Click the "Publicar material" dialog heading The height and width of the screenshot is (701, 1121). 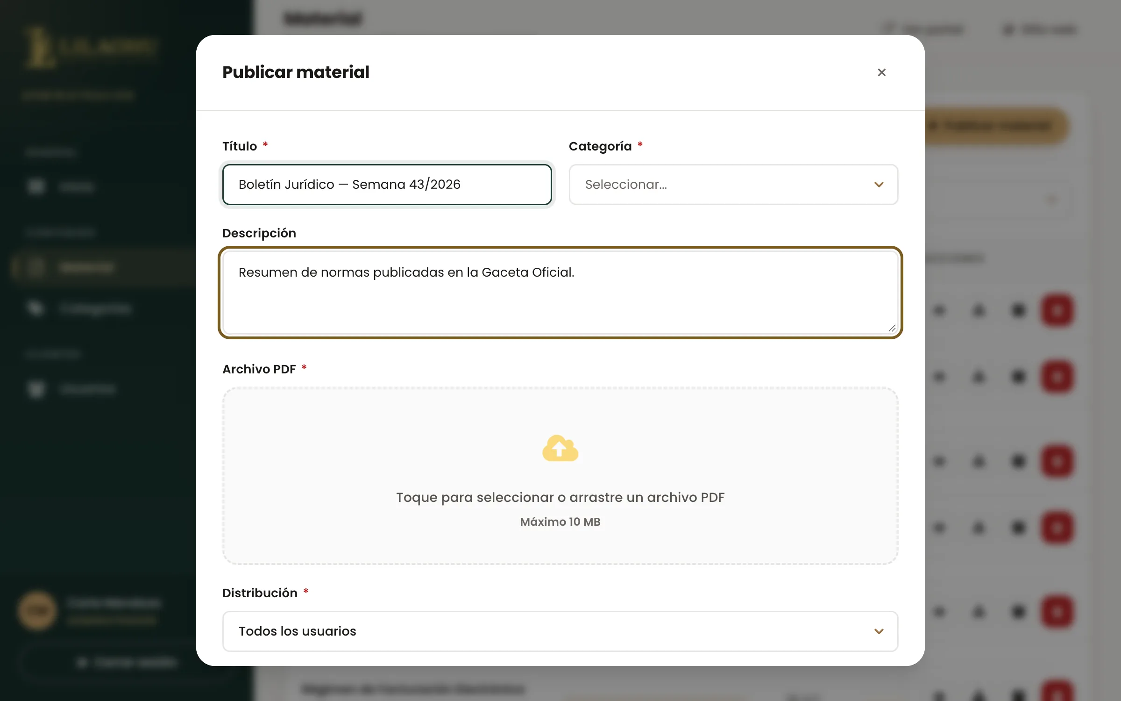point(296,72)
